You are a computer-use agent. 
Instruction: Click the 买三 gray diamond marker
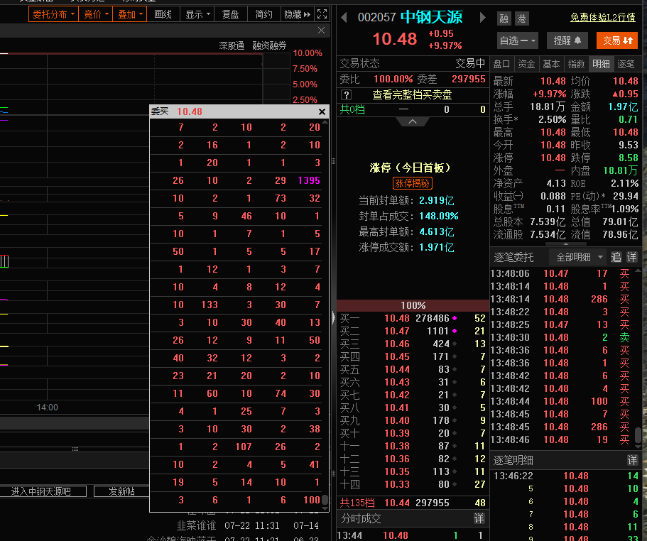(x=455, y=344)
